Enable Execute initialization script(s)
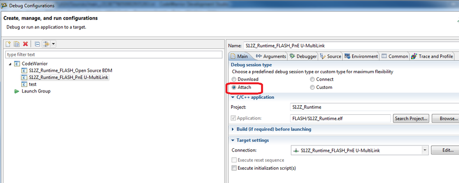The image size is (459, 183). click(x=234, y=168)
